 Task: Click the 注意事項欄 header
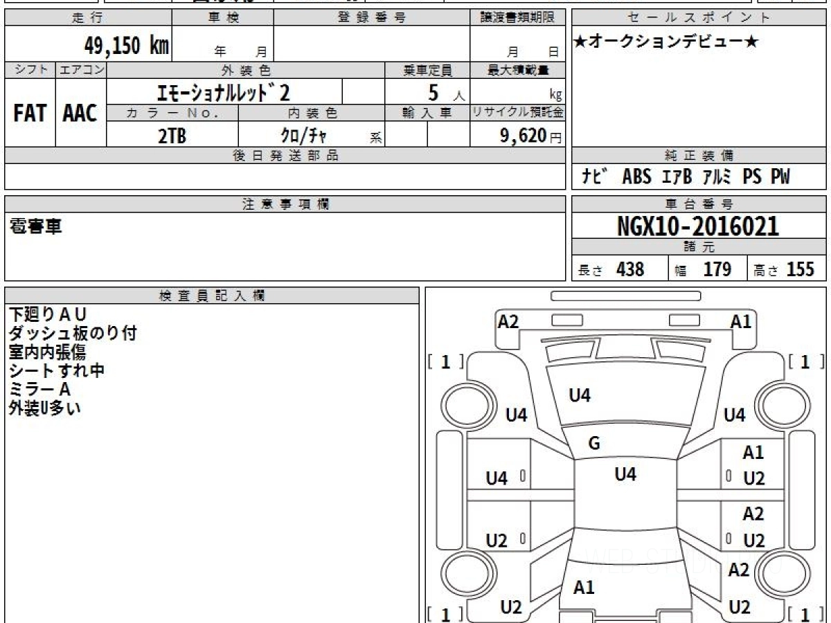coord(285,204)
